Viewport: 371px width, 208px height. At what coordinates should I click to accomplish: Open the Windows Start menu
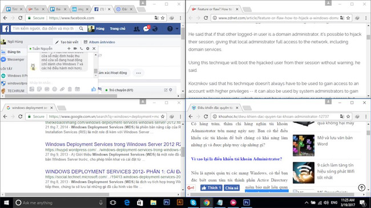(6, 202)
